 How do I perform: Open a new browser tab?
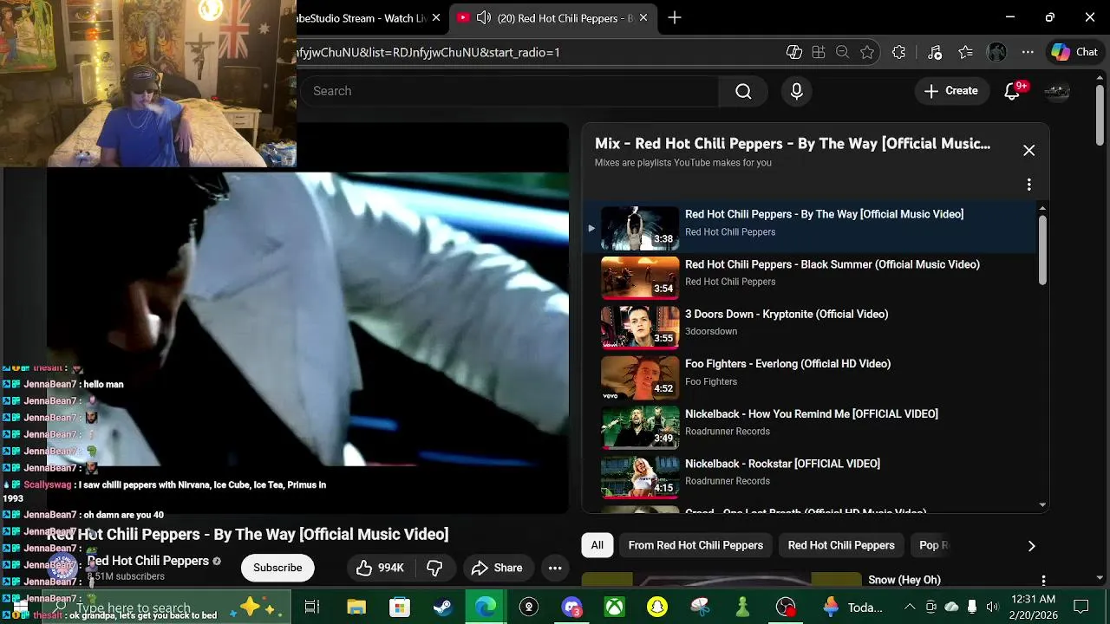click(675, 17)
